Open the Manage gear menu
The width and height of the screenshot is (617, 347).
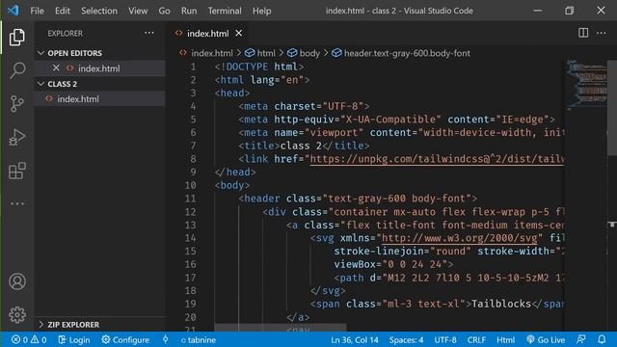17,315
